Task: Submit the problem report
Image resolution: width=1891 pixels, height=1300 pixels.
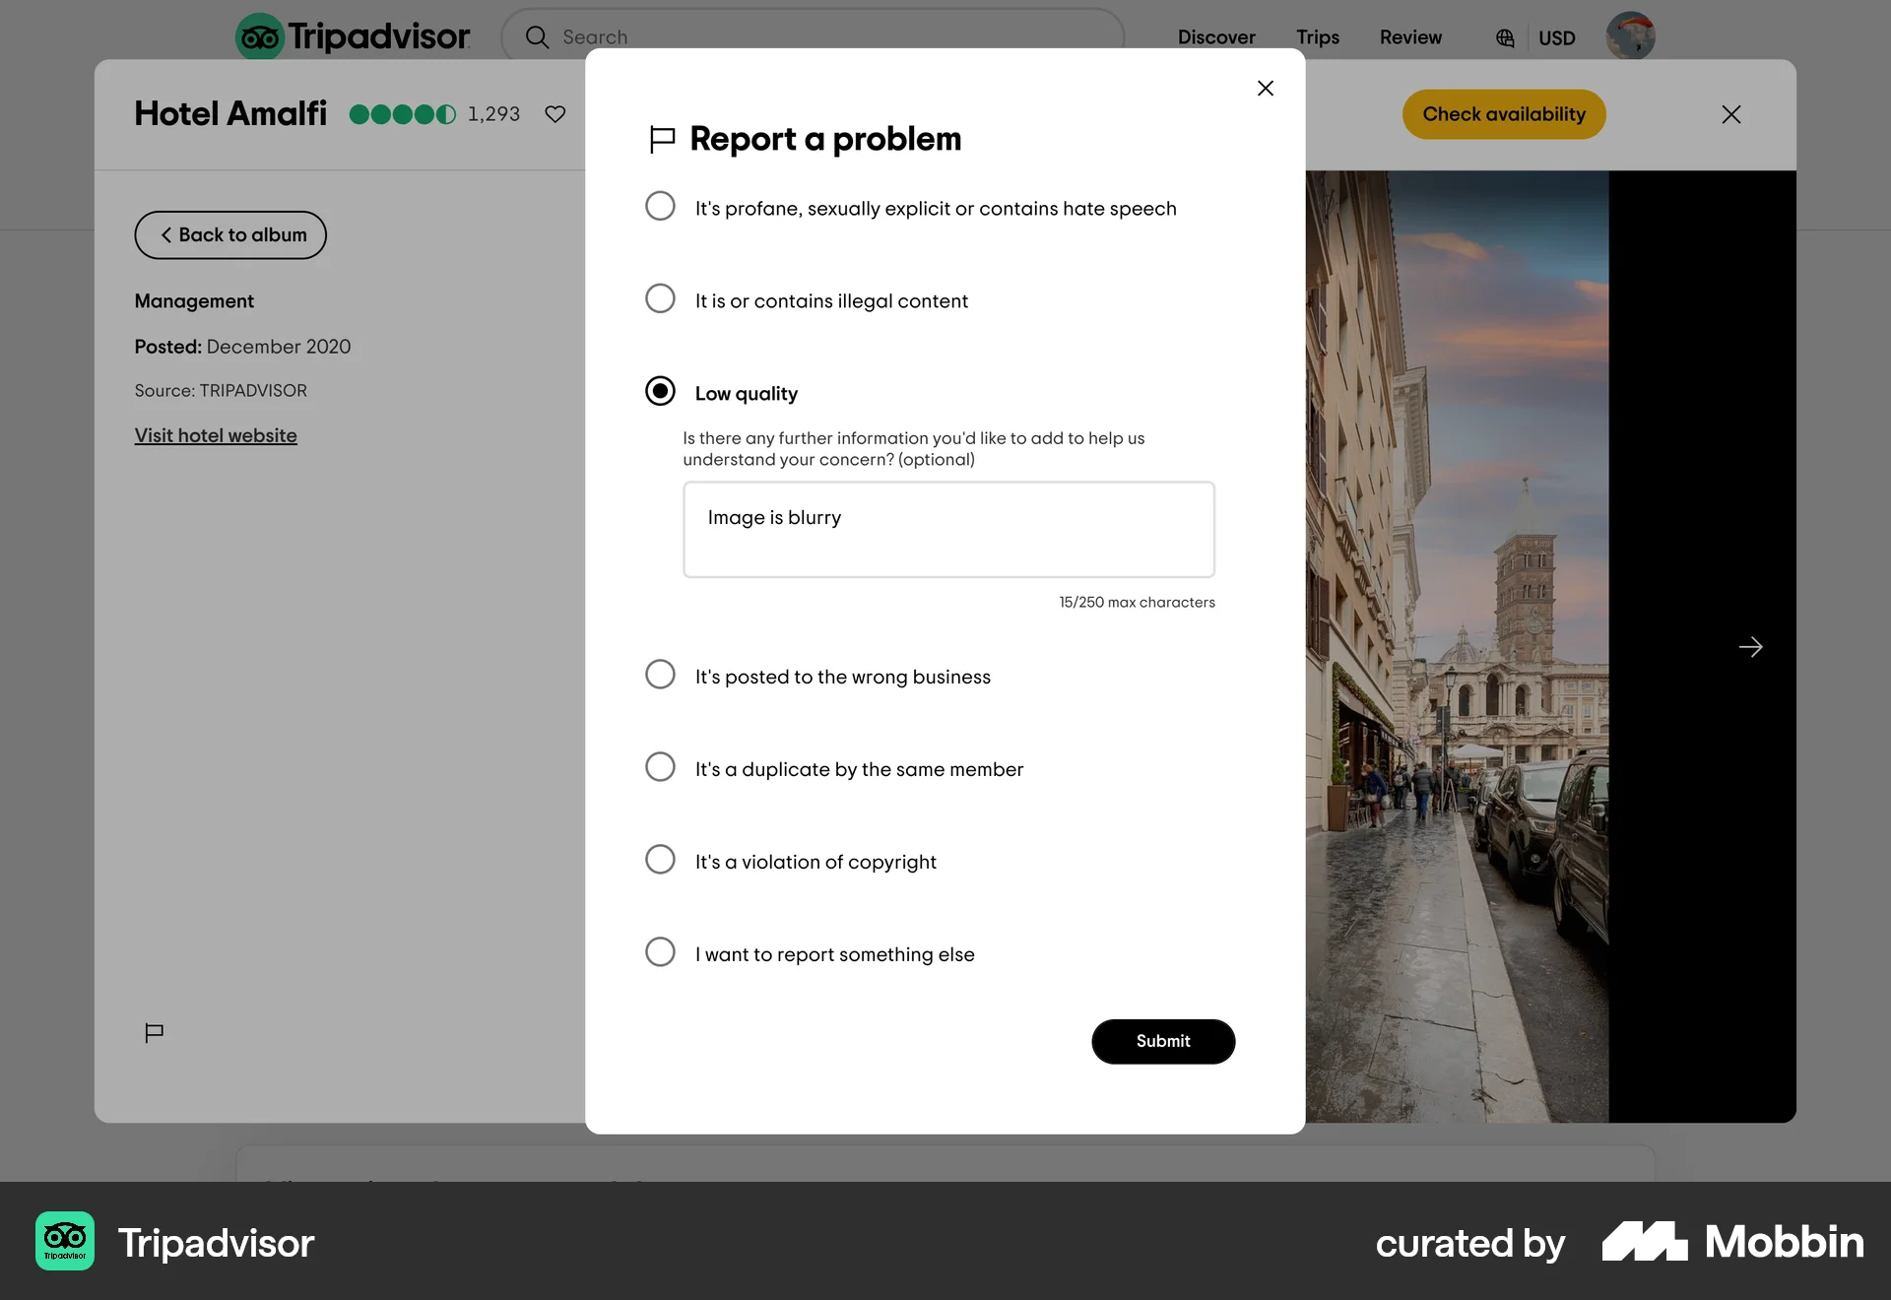Action: pyautogui.click(x=1163, y=1041)
